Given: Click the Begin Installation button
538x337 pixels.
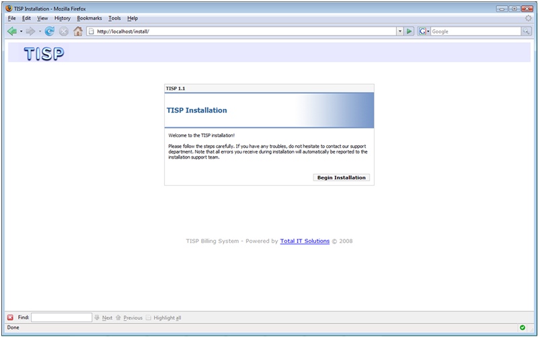Looking at the screenshot, I should (342, 178).
